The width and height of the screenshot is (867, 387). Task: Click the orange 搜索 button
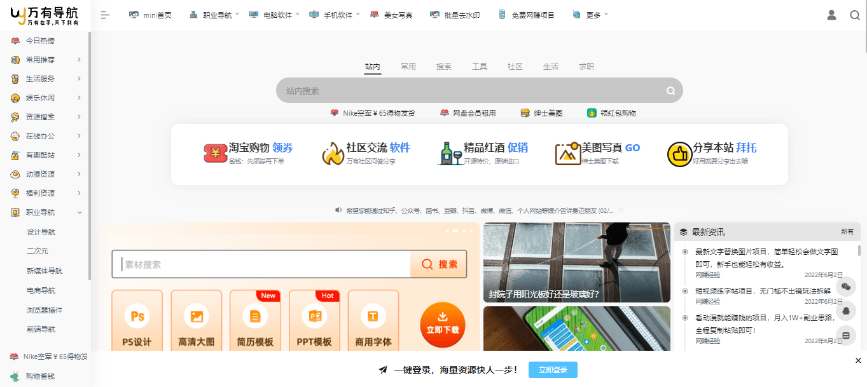tap(439, 264)
